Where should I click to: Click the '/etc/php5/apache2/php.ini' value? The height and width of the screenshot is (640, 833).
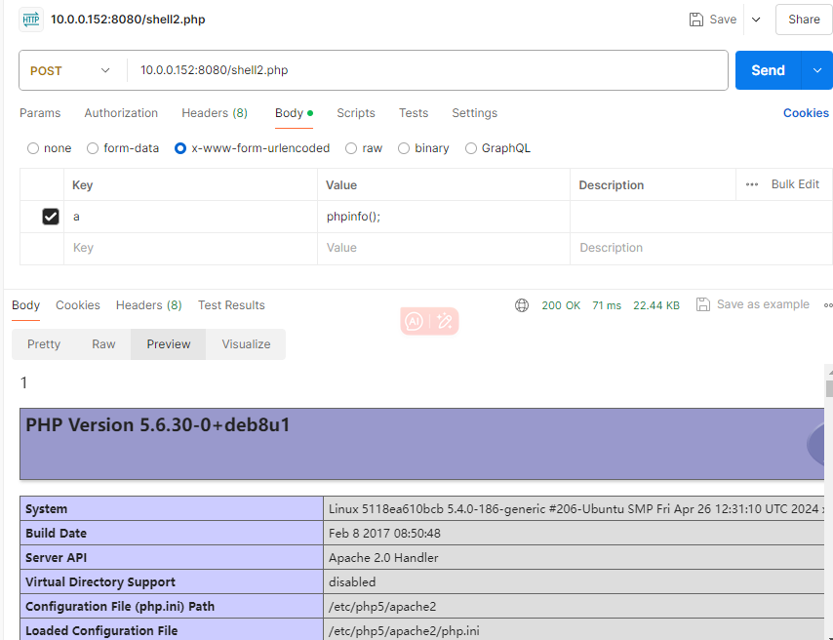pos(404,631)
